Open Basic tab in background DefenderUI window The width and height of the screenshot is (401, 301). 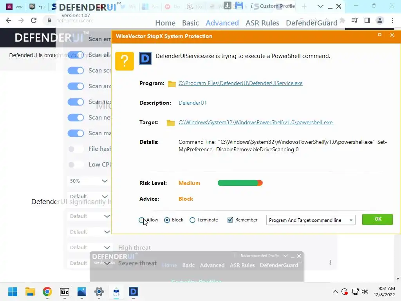tap(188, 265)
